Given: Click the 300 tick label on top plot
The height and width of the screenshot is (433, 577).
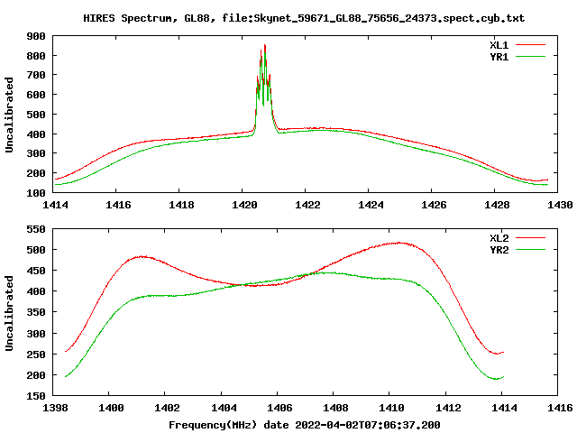Looking at the screenshot, I should click(x=36, y=154).
